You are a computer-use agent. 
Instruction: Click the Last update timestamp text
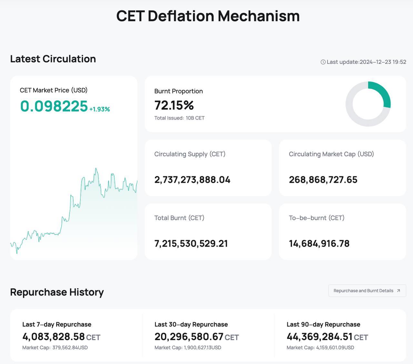366,62
